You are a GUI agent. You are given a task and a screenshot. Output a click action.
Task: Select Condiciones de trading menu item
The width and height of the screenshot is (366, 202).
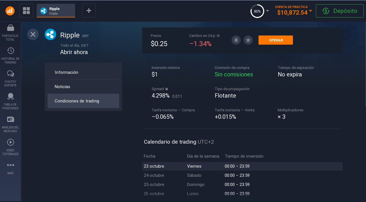(x=83, y=101)
